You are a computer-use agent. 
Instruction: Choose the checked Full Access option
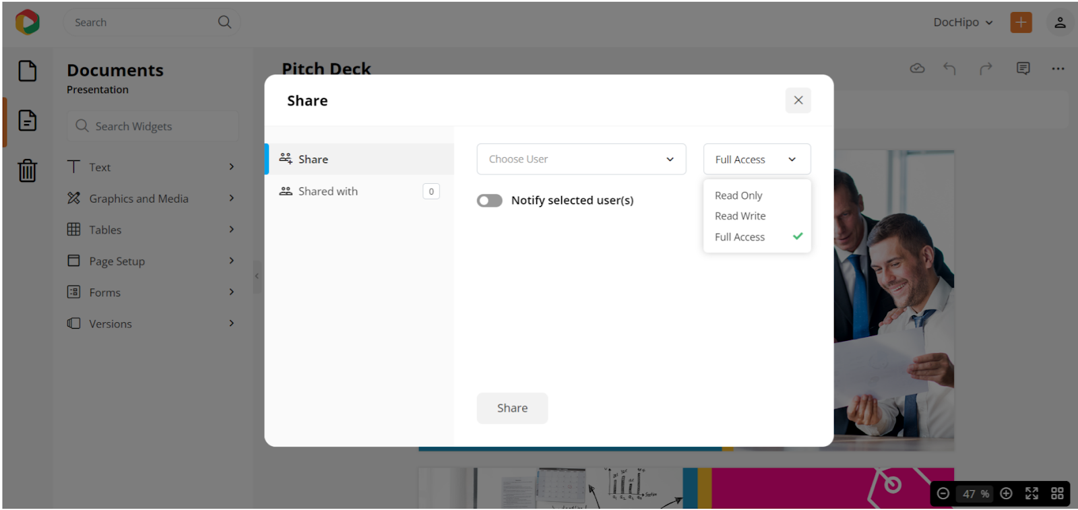[x=740, y=237]
